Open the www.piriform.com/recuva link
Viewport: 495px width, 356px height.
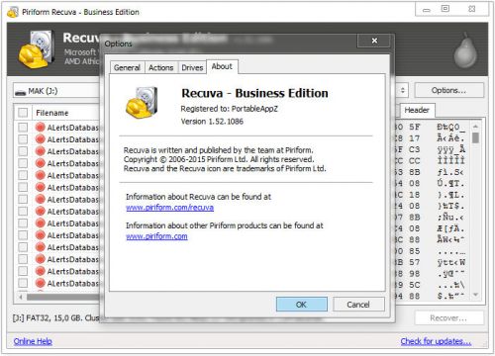[x=169, y=208]
